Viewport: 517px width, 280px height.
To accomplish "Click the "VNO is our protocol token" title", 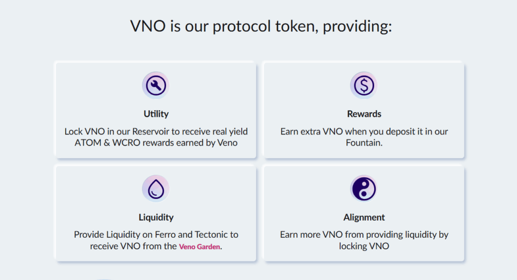I will [261, 26].
